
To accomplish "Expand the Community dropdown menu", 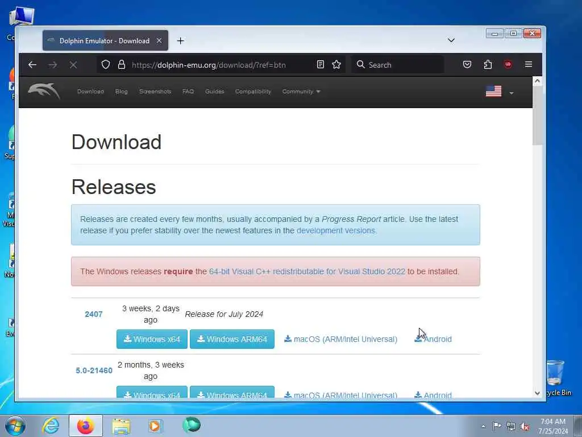I will (x=301, y=92).
